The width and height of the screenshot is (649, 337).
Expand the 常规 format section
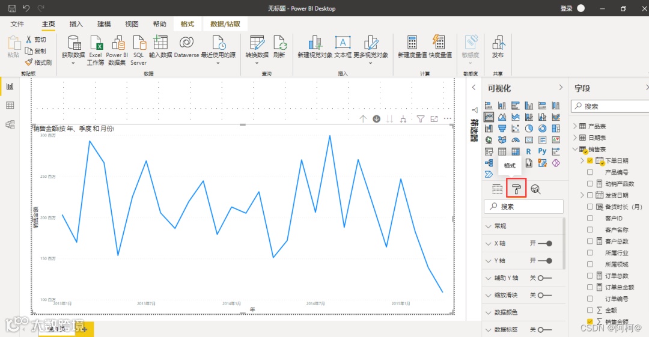click(x=489, y=226)
